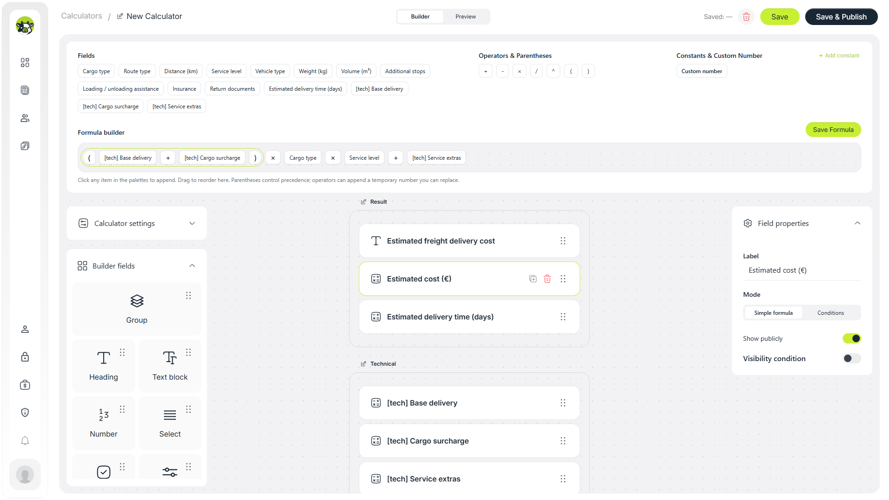Viewport: 889px width, 500px height.
Task: Click the user avatar at sidebar bottom
Action: [25, 475]
